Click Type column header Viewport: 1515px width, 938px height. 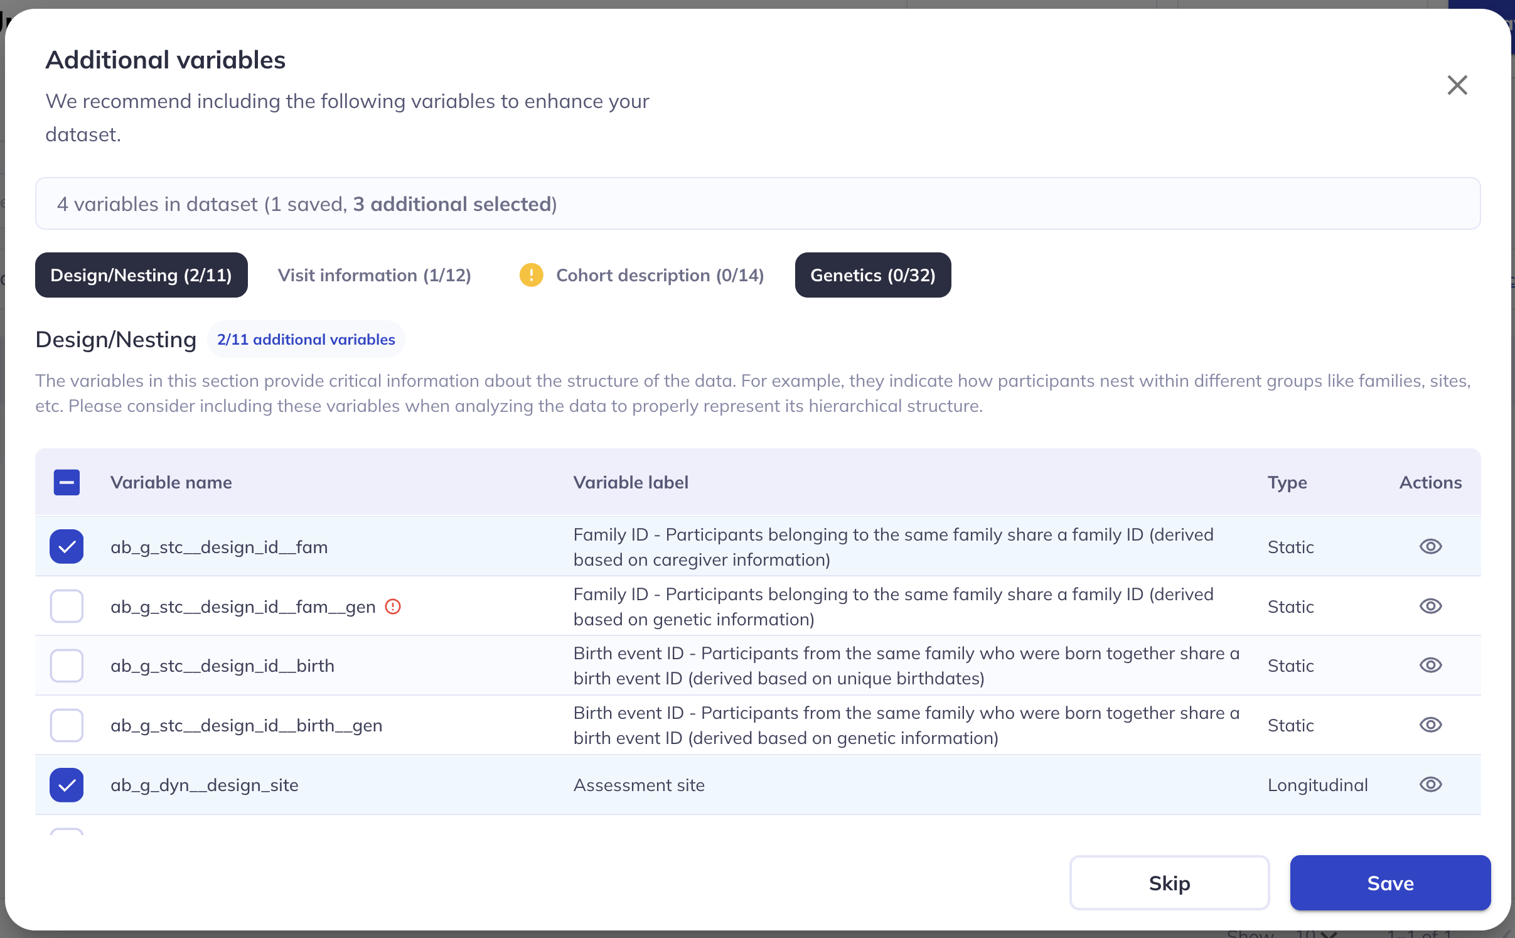pos(1287,482)
